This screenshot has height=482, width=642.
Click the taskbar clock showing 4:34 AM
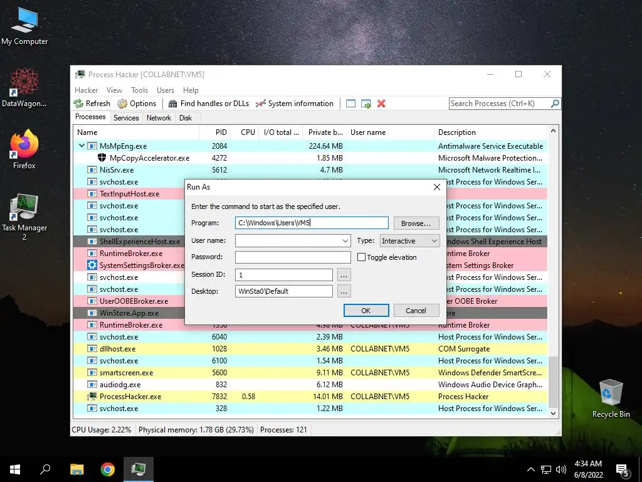pos(588,469)
